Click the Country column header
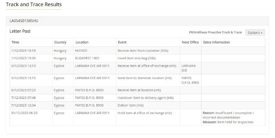 coord(60,42)
